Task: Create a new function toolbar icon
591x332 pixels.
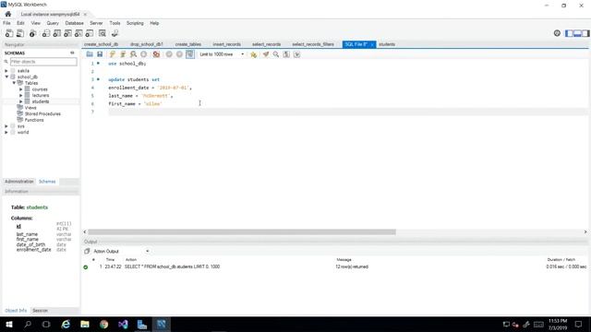Action: (90, 33)
